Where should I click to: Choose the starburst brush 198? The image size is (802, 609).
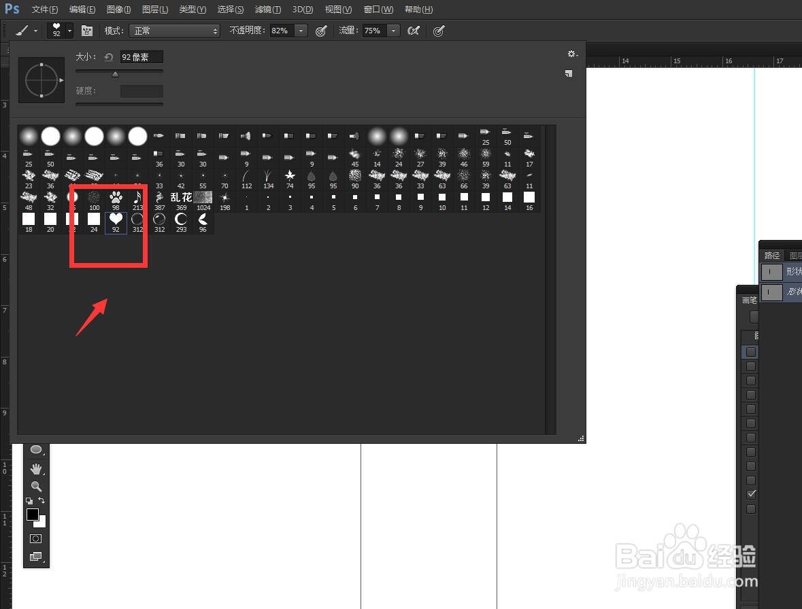pos(224,201)
